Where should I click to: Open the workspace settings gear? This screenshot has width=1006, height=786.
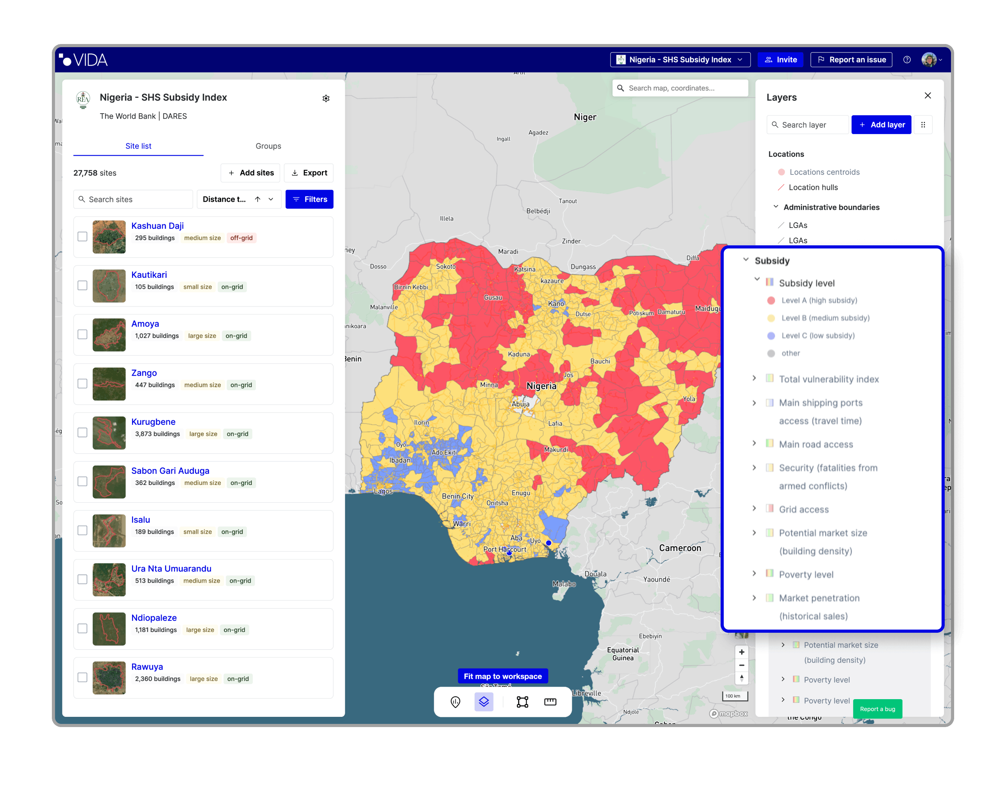coord(326,98)
